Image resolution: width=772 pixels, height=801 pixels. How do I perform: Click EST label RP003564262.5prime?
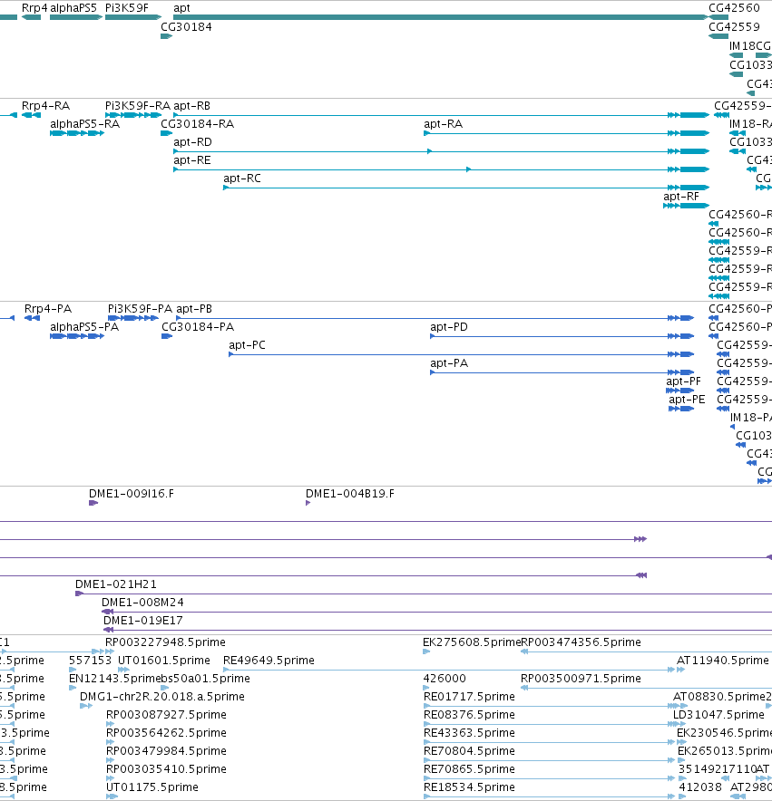tap(166, 733)
